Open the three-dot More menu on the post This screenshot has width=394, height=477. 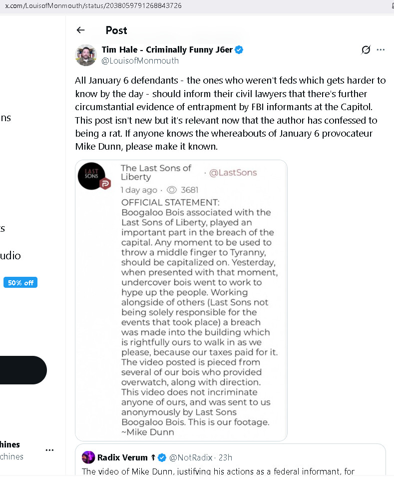tap(381, 50)
